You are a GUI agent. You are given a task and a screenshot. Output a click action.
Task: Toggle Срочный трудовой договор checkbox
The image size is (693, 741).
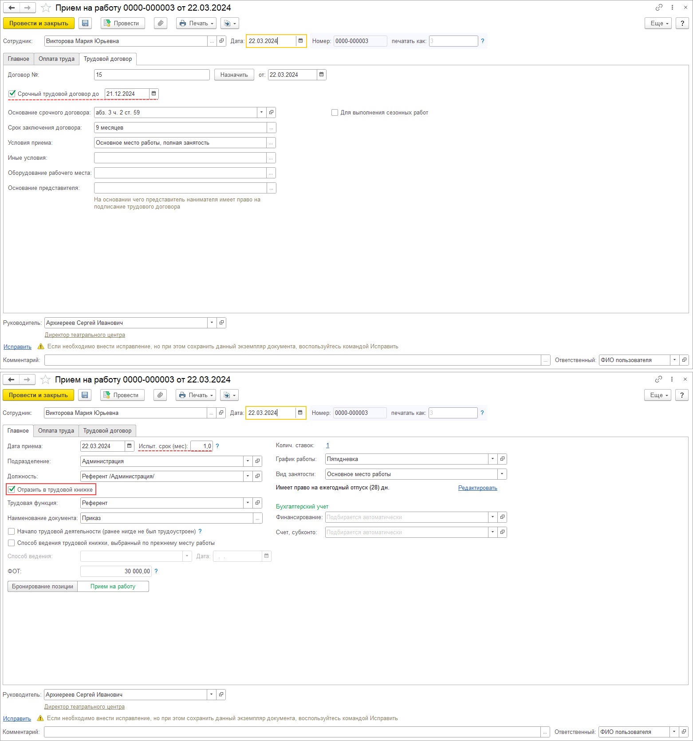(x=12, y=94)
